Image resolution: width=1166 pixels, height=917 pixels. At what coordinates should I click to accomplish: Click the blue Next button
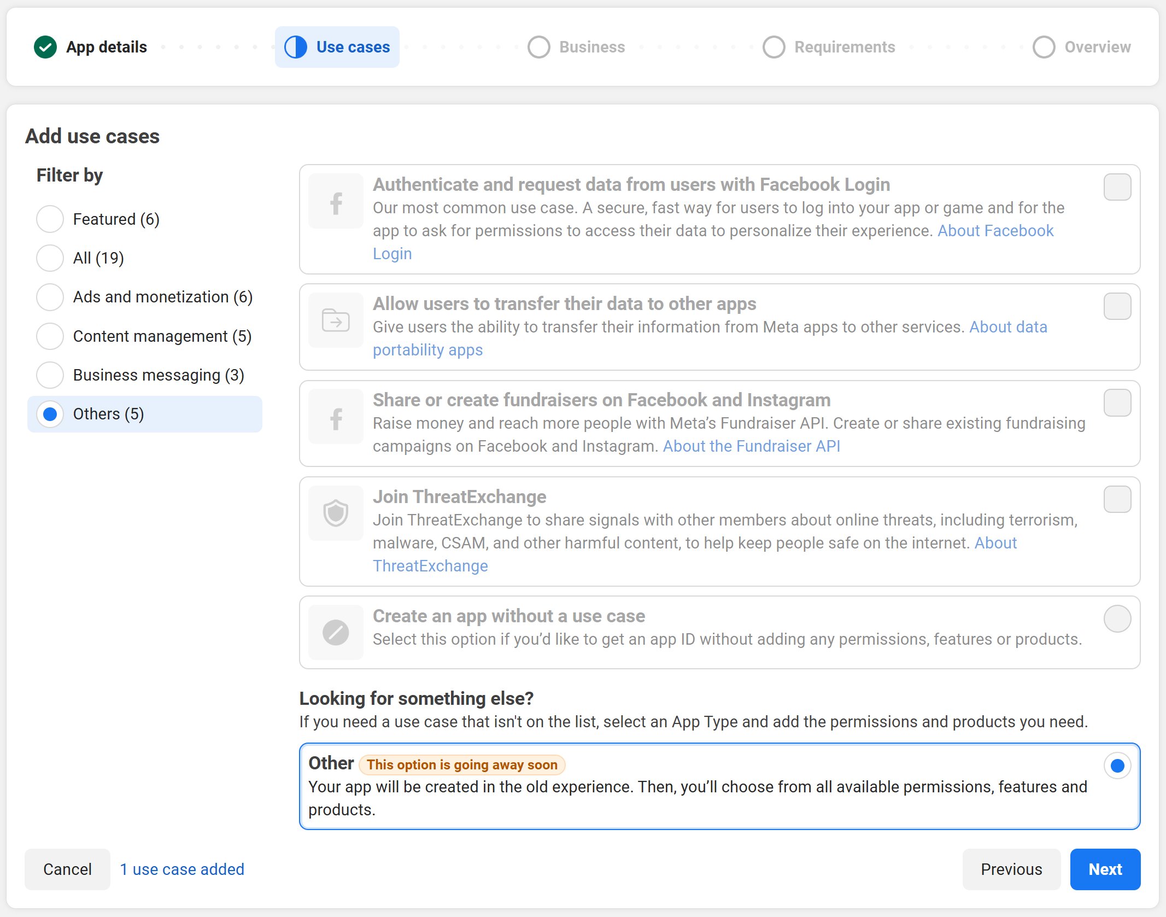point(1105,869)
